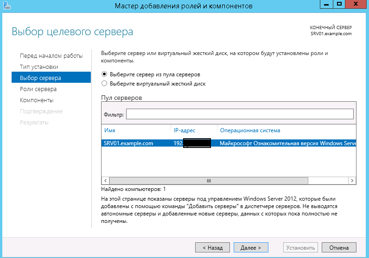The image size is (369, 258).
Task: Maximize the wizard window
Action: pyautogui.click(x=339, y=4)
